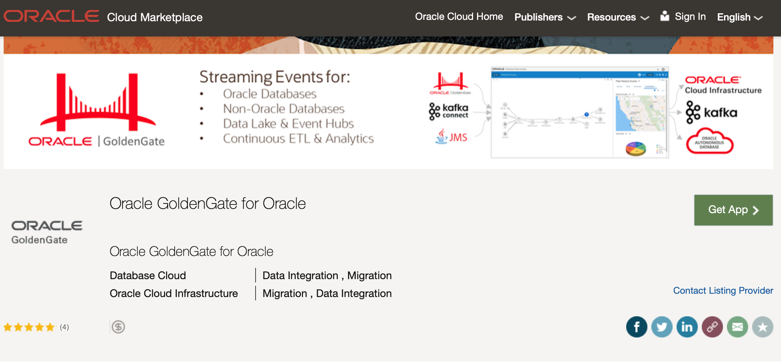The height and width of the screenshot is (364, 781).
Task: Click the five-star rating reviews
Action: pos(29,327)
